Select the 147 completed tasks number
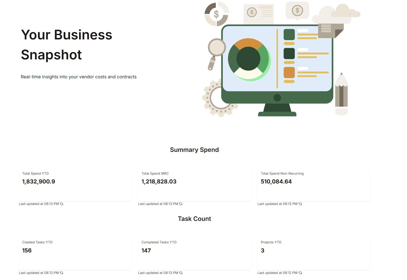The height and width of the screenshot is (280, 407). click(146, 251)
